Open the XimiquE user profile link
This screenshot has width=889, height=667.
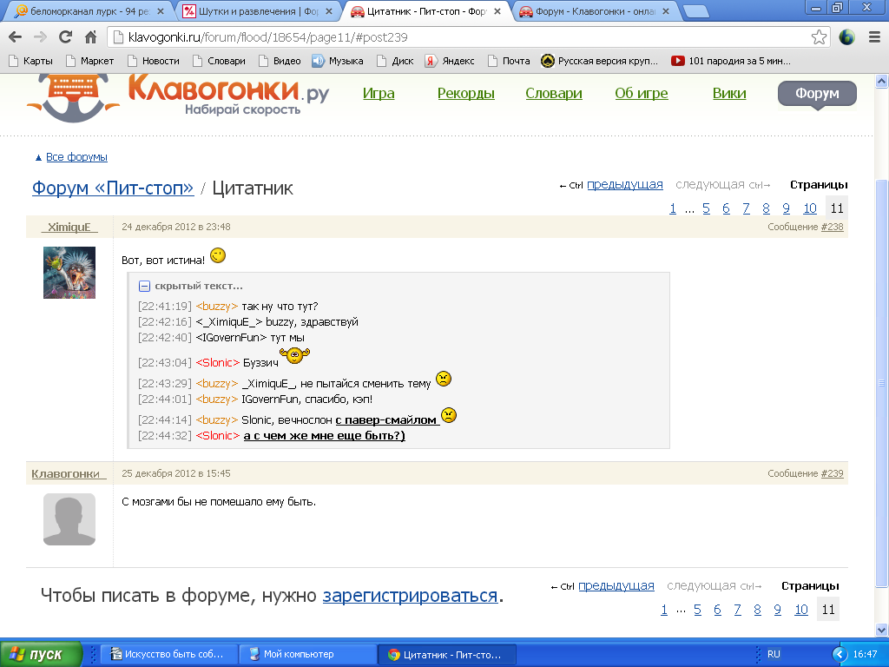[69, 227]
